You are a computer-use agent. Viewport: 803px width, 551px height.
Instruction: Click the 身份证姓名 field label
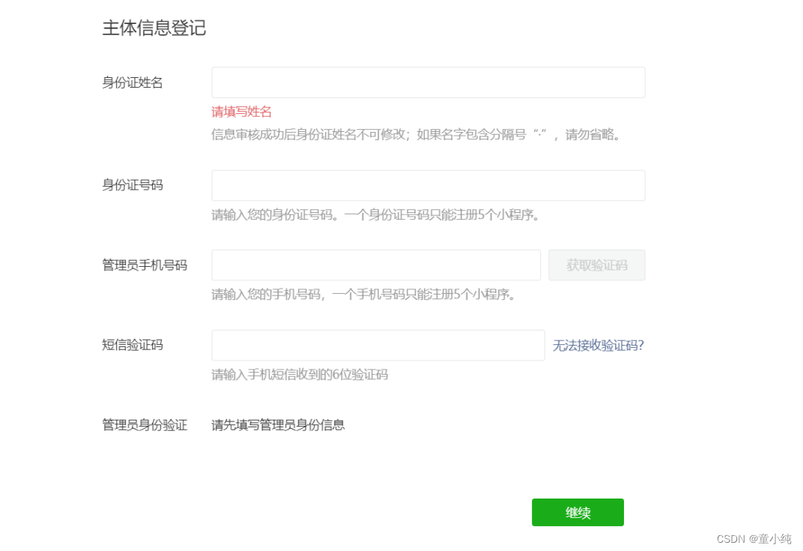133,83
